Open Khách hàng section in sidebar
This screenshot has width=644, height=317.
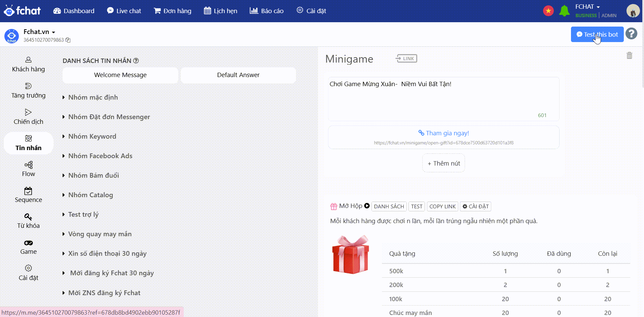coord(28,64)
